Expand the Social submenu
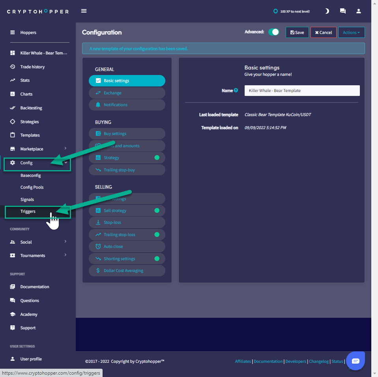Viewport: 378px width, 377px height. [x=65, y=242]
